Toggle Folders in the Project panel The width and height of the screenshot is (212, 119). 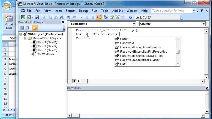pyautogui.click(x=34, y=28)
